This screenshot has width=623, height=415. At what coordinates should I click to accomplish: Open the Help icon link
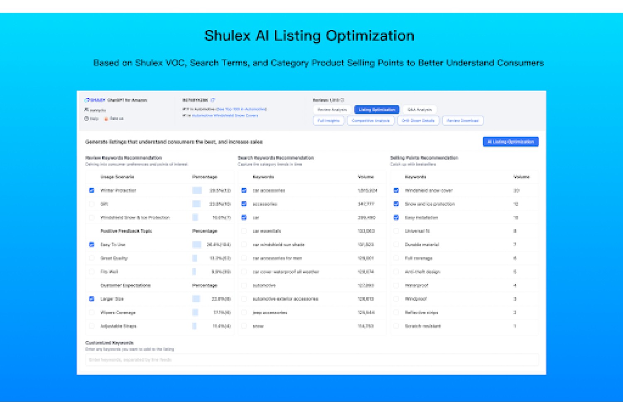(x=86, y=119)
